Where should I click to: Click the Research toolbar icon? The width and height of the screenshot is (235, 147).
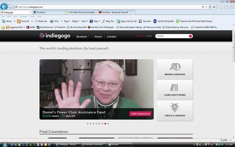click(140, 21)
